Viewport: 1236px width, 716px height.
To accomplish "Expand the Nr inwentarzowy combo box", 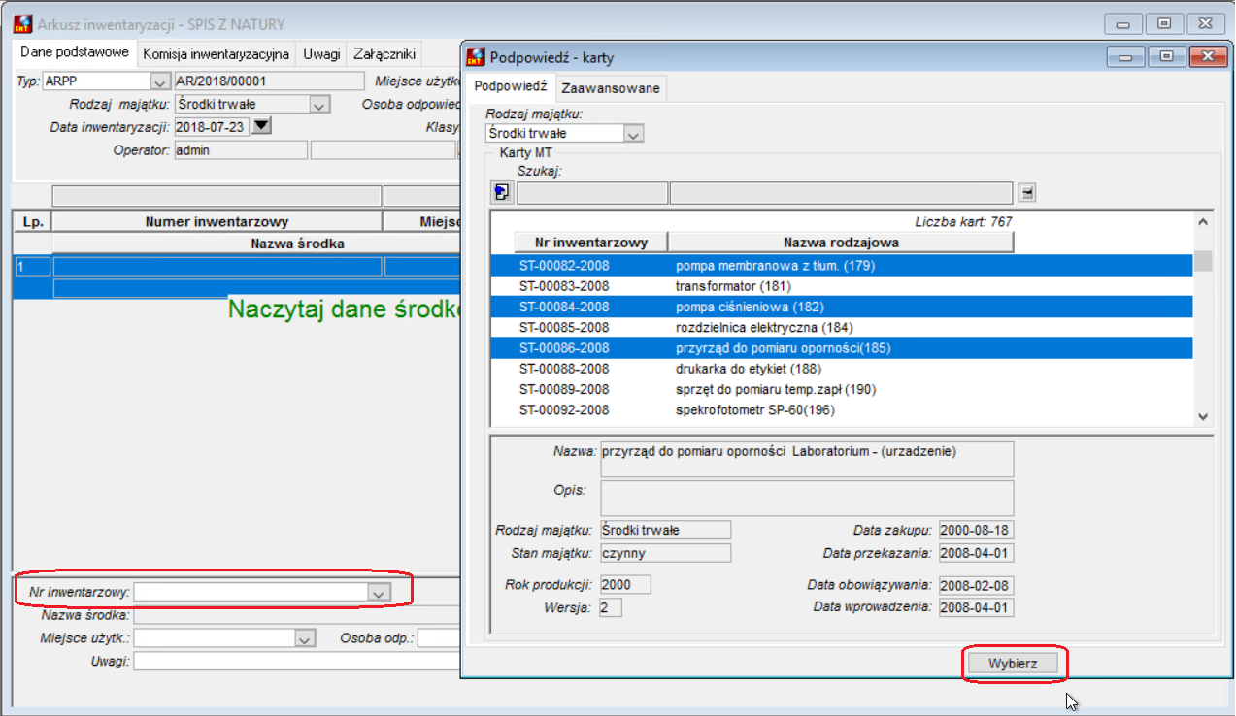I will coord(380,591).
